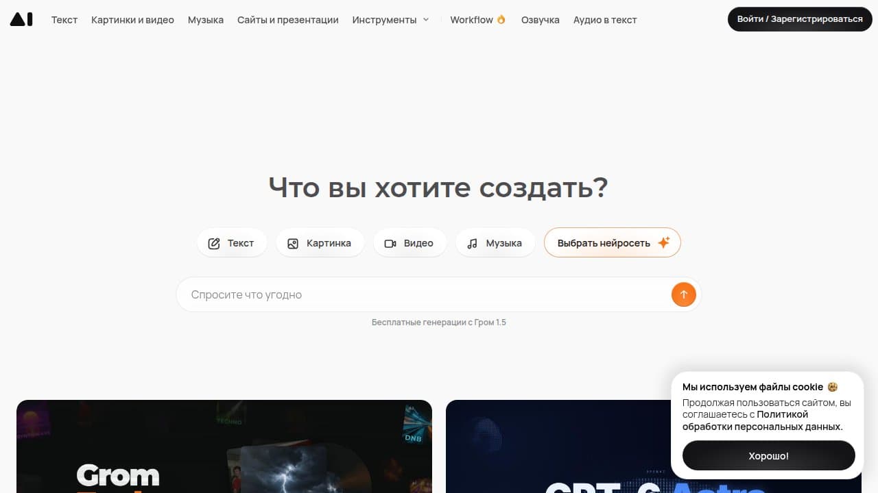Select the Картинка creation chip
Screen dimensions: 878x493
tap(320, 243)
